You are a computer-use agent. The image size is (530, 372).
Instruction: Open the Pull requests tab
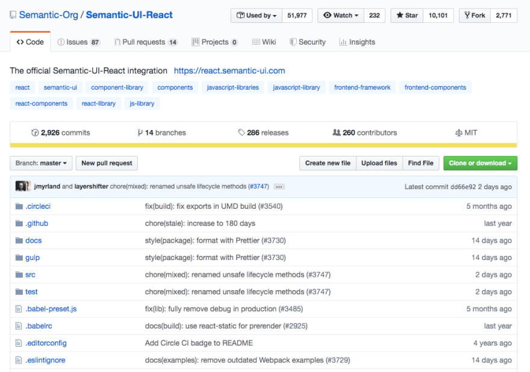click(146, 42)
